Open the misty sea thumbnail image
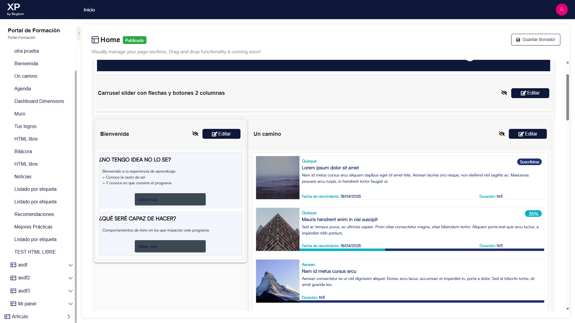575x323 pixels. tap(278, 178)
